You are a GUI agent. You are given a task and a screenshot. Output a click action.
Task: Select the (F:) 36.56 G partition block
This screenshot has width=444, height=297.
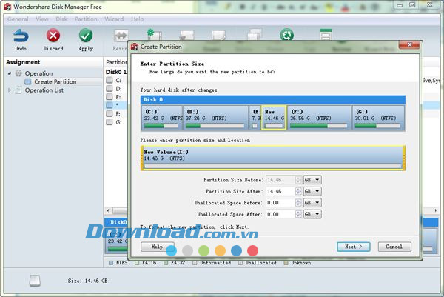[x=319, y=118]
